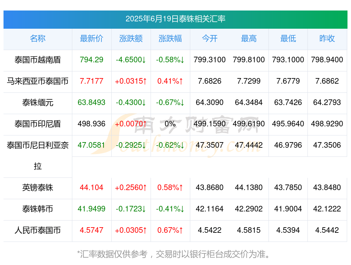Screen dimensions: 351x265
Task: Click change amount -0.4300↓
Action: coord(131,103)
